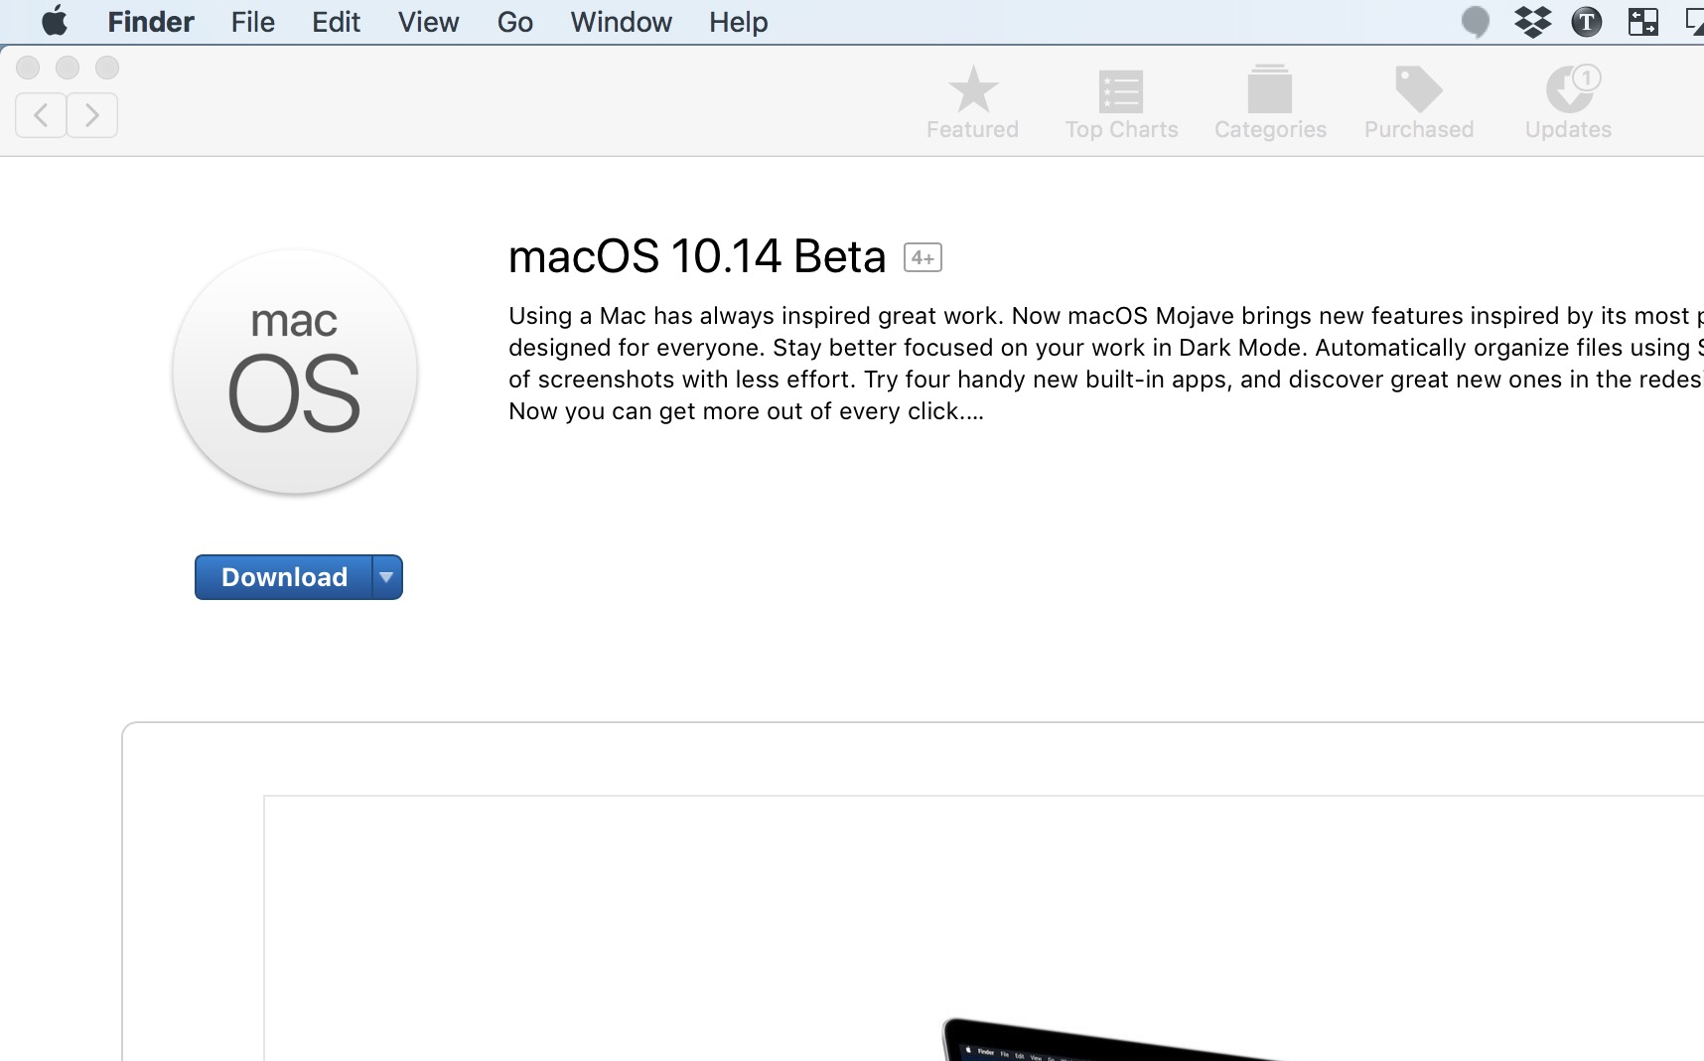Expand the arrow beside the Download button
1704x1061 pixels.
(x=387, y=577)
